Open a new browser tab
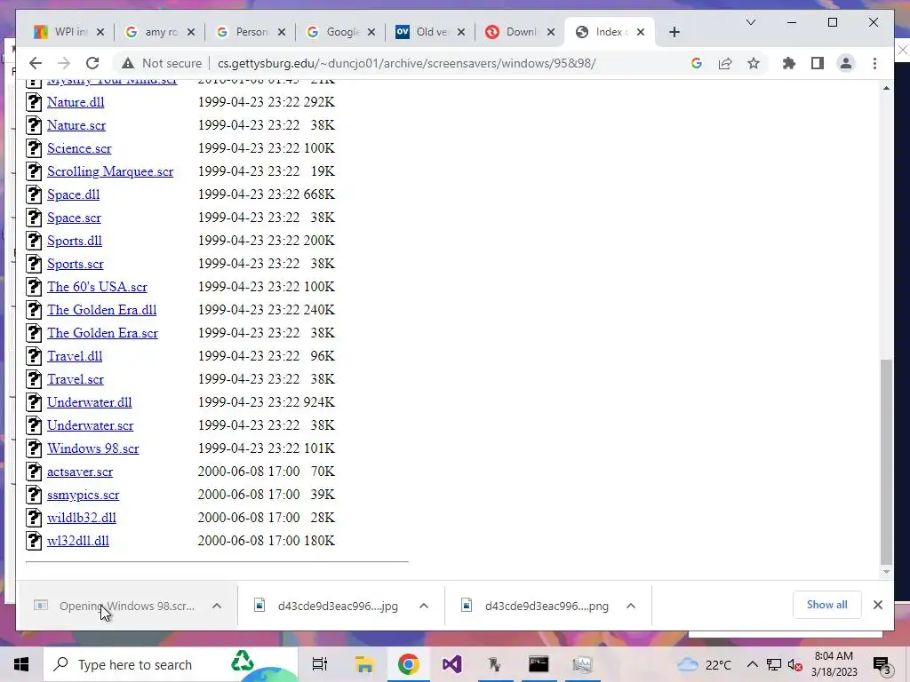The image size is (910, 682). pos(674,32)
